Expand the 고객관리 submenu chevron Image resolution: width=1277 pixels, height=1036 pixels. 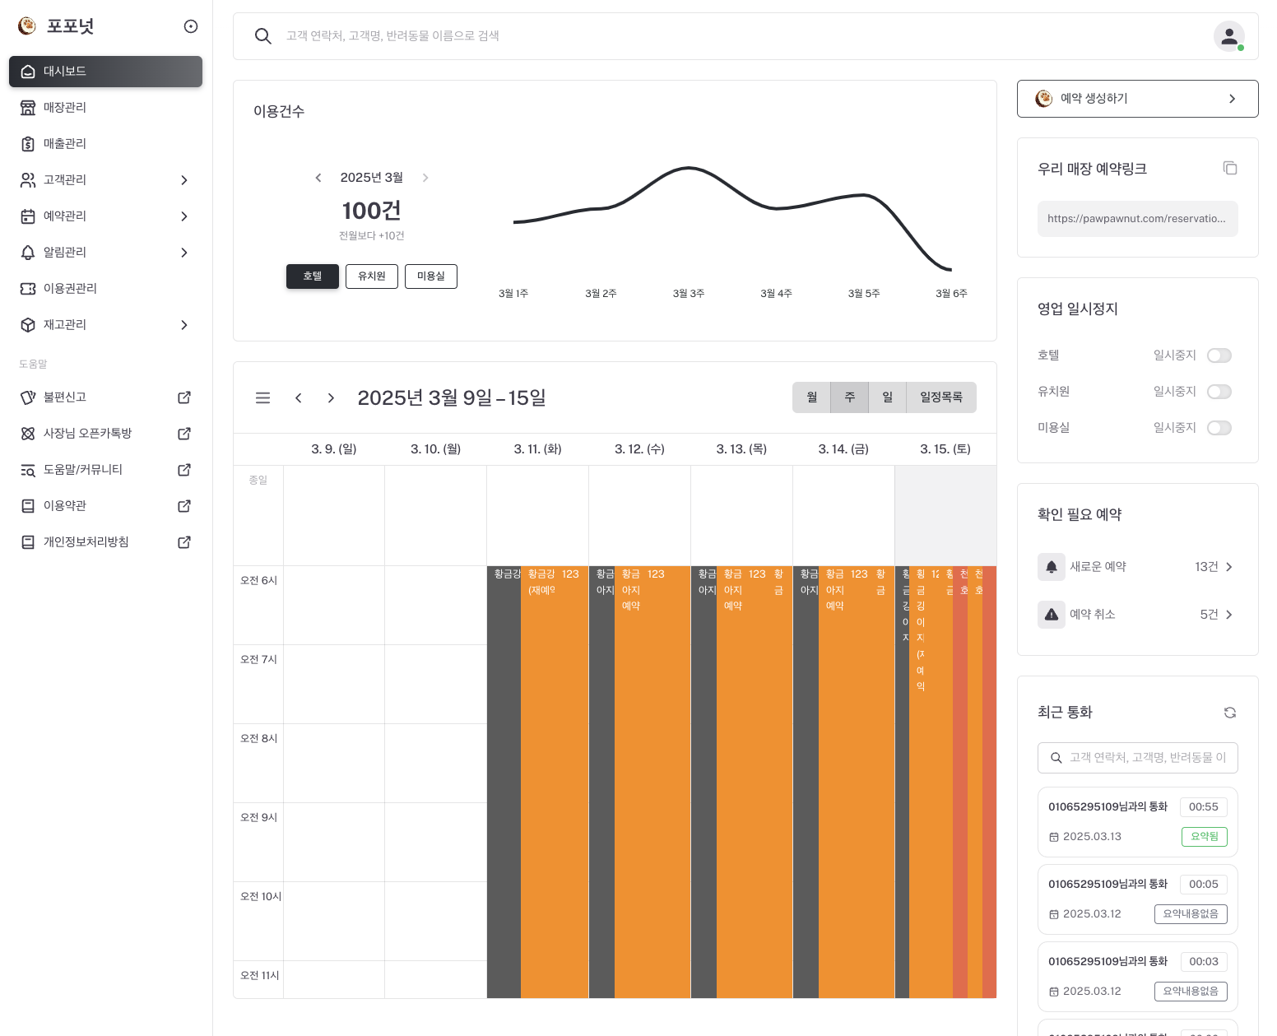click(x=184, y=180)
